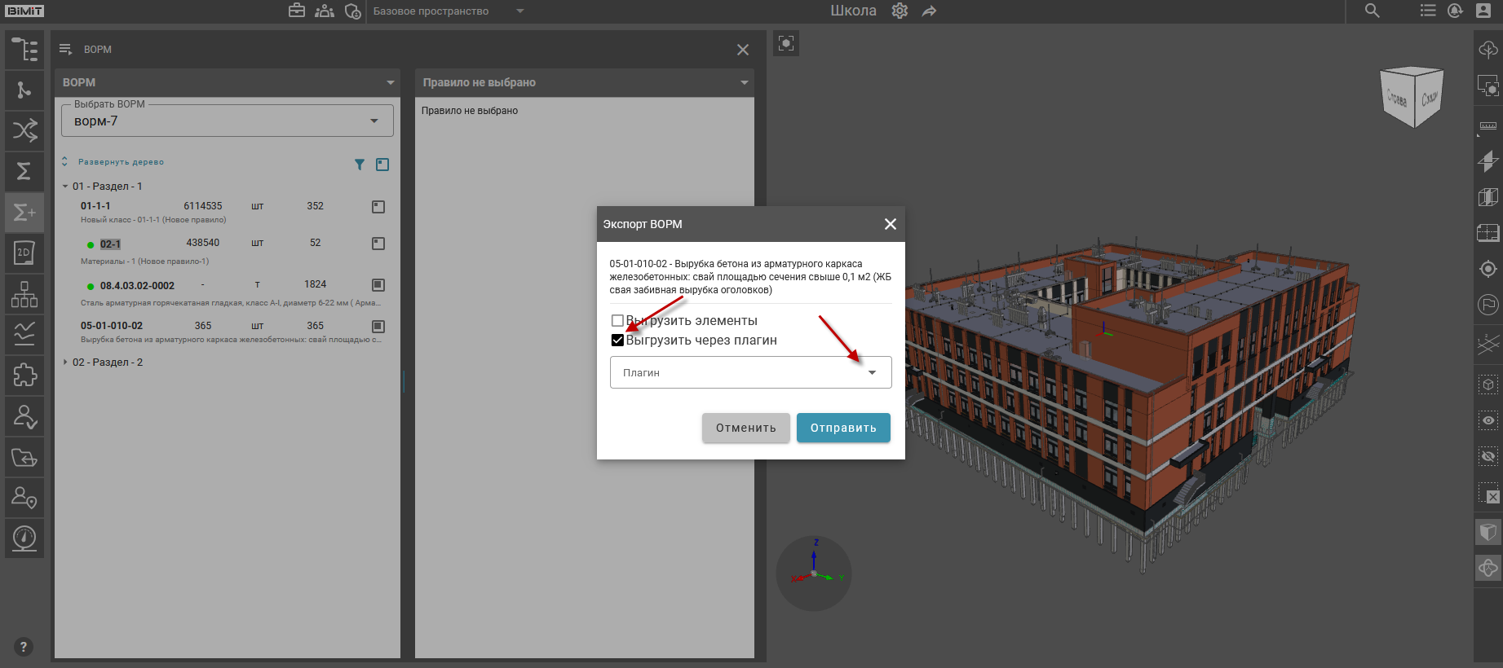Click the filter funnel icon in ВОРМ tree
Image resolution: width=1503 pixels, height=668 pixels.
coord(360,165)
